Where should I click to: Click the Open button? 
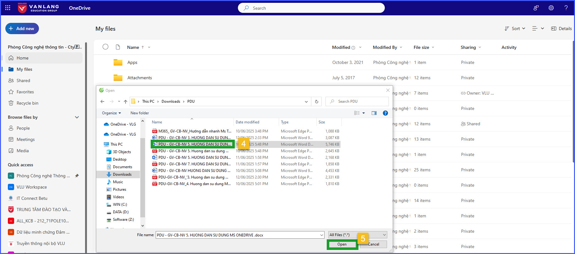342,244
